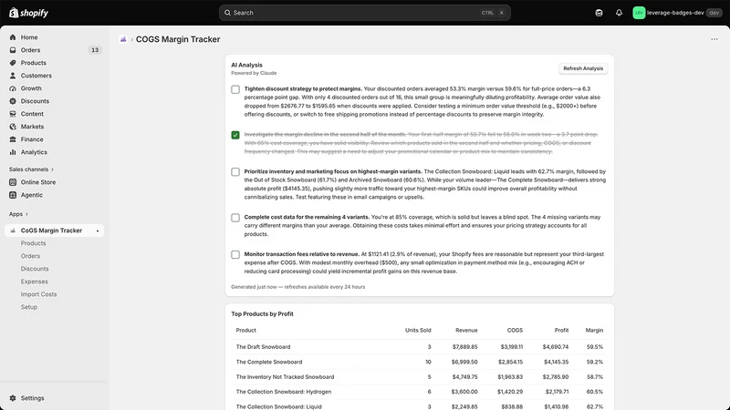The width and height of the screenshot is (730, 410).
Task: Click the Settings link
Action: point(32,398)
